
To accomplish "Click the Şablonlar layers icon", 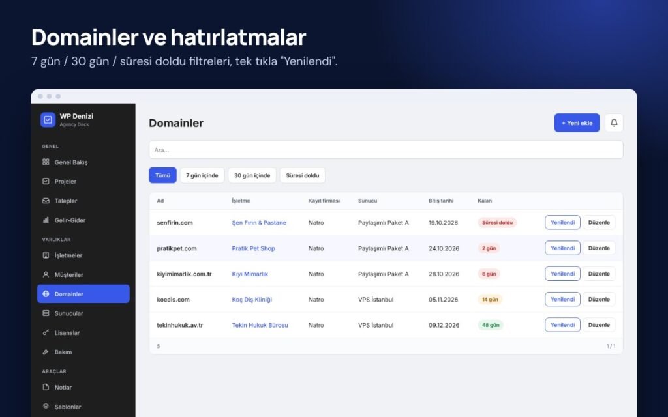I will click(46, 407).
